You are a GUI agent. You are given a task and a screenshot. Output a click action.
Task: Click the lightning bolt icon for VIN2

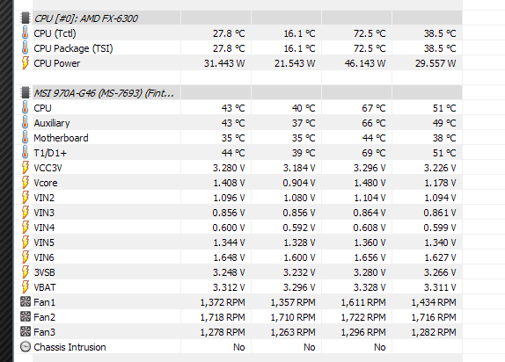tap(26, 197)
